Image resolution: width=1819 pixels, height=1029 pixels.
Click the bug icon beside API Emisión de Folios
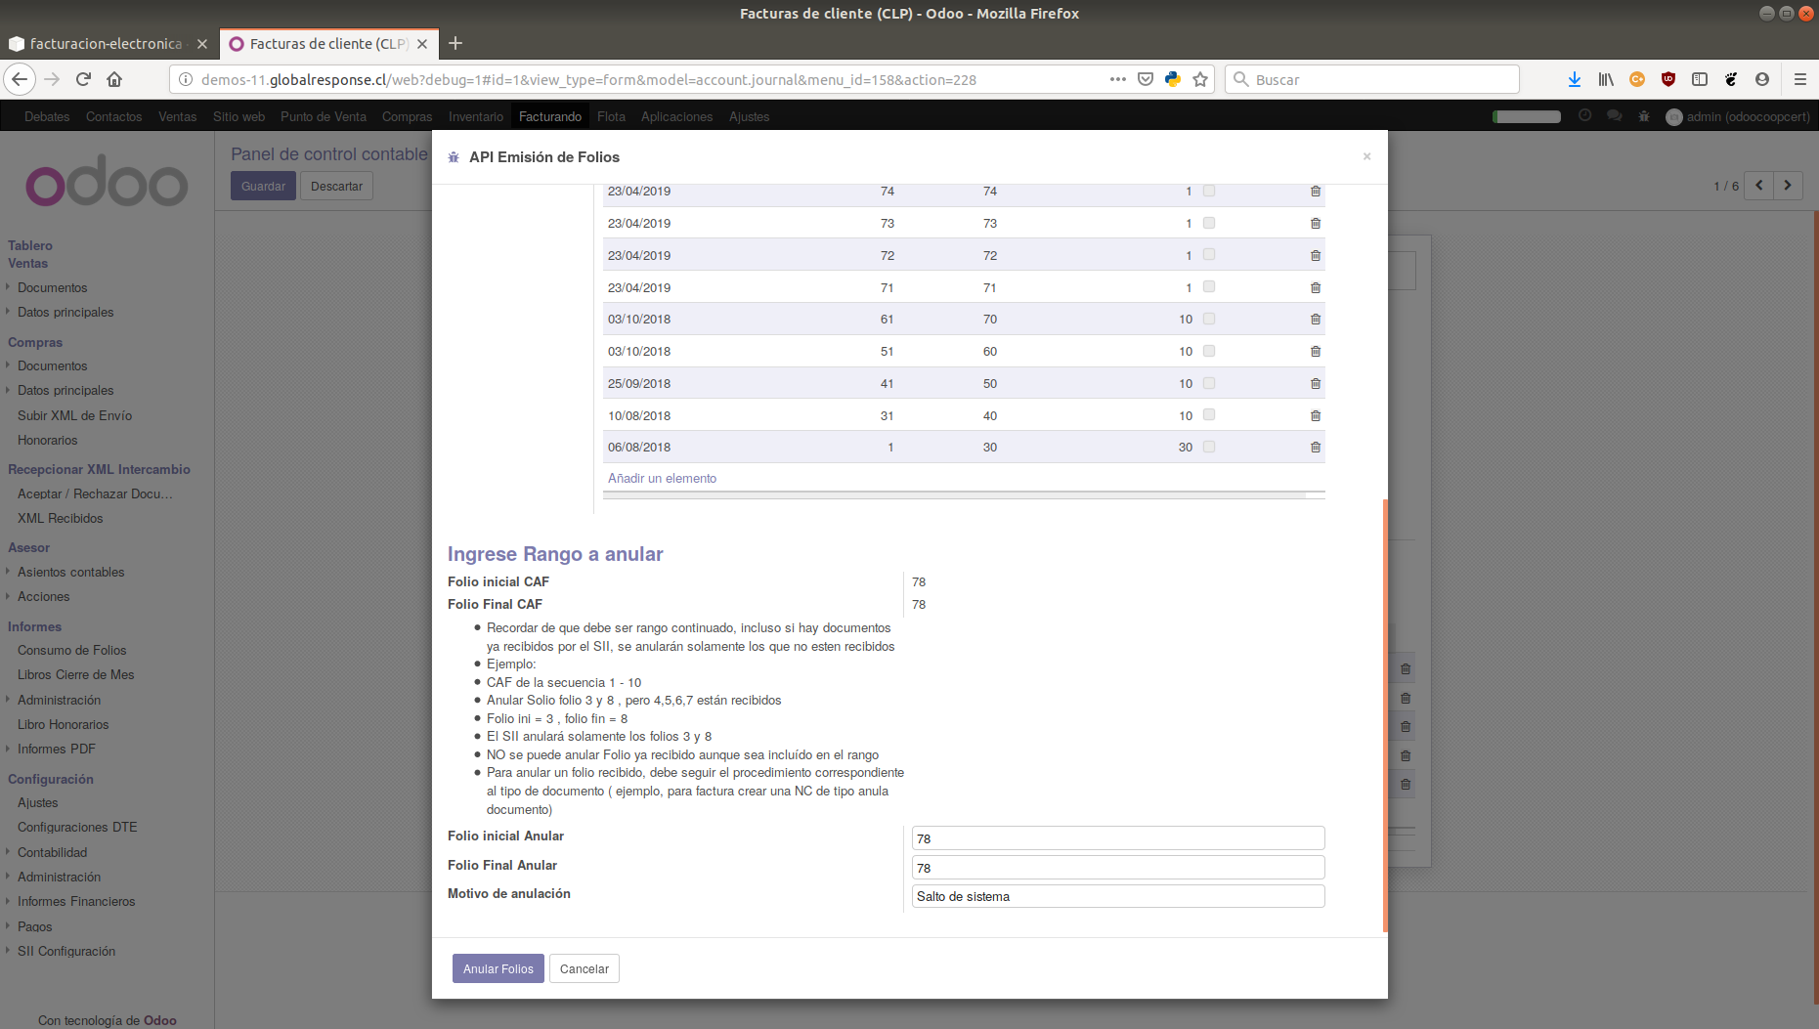[453, 157]
